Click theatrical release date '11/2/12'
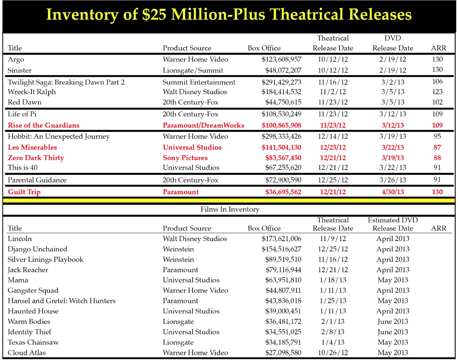The height and width of the screenshot is (363, 458). pyautogui.click(x=333, y=92)
